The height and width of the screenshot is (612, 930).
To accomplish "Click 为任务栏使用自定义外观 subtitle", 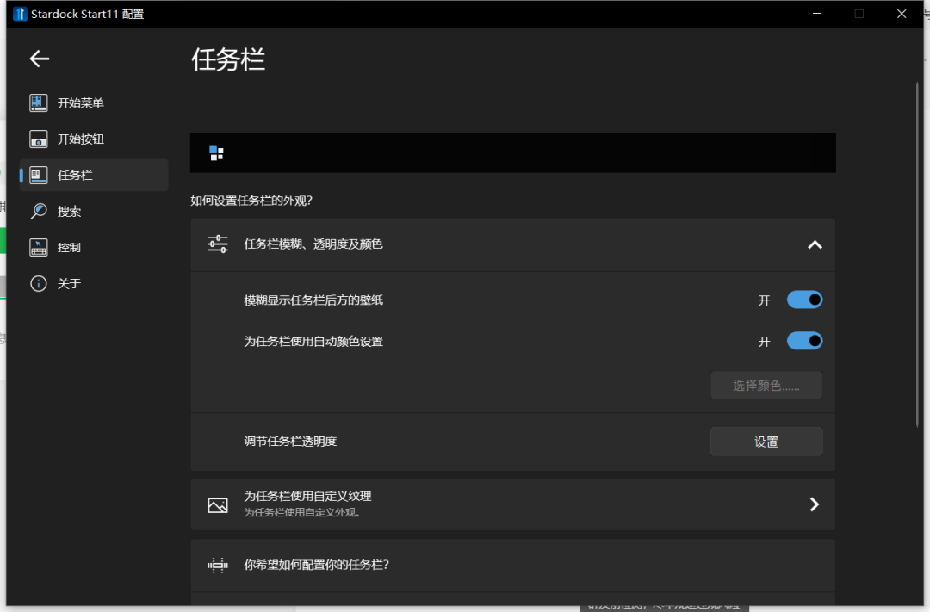I will pyautogui.click(x=302, y=512).
